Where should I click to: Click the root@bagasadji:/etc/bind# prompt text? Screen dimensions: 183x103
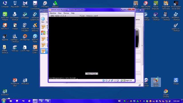click(62, 78)
